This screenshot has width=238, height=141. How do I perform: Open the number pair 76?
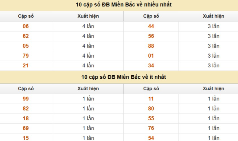pyautogui.click(x=151, y=128)
